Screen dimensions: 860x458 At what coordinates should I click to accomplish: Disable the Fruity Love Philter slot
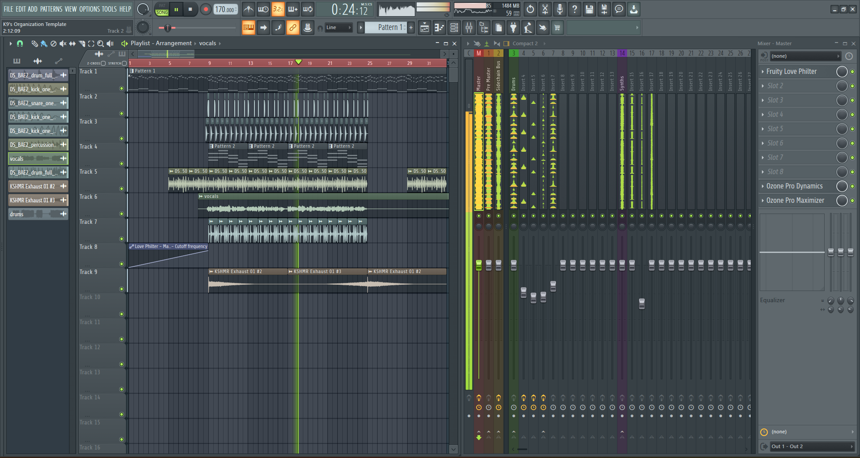[852, 72]
